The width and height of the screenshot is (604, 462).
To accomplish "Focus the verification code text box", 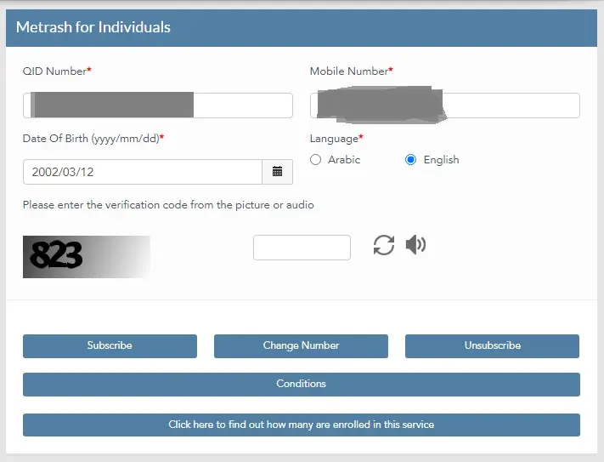I will pyautogui.click(x=302, y=248).
